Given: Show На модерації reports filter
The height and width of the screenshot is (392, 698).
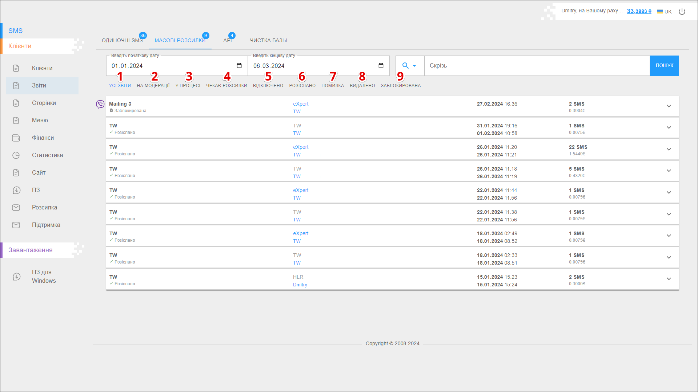Looking at the screenshot, I should coord(153,86).
